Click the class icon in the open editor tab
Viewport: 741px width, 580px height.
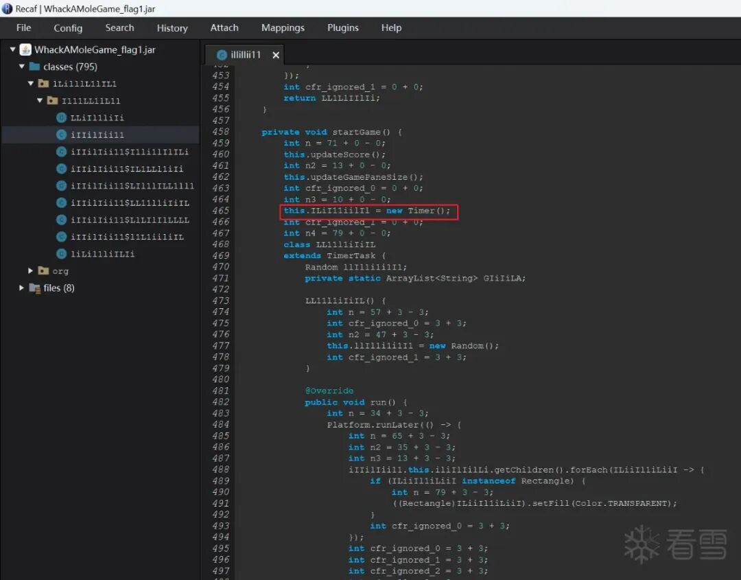click(221, 55)
